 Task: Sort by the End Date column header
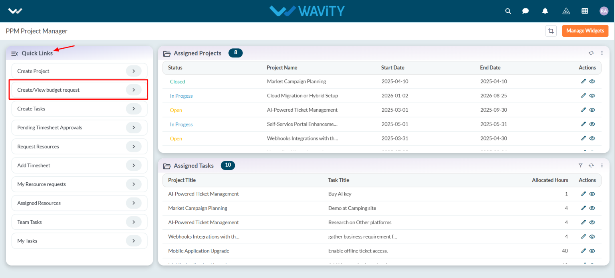[x=490, y=67]
